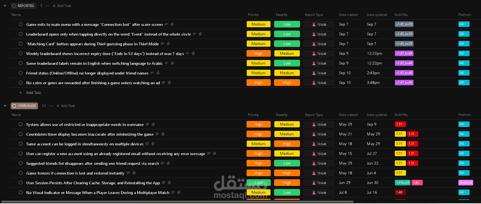Sort by Severity column header in REPORTED group
The height and width of the screenshot is (204, 481).
[282, 15]
